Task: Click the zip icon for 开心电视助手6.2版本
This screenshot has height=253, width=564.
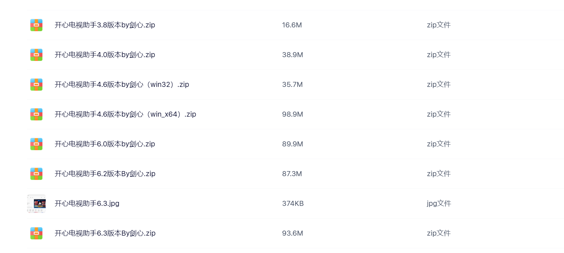Action: point(36,174)
